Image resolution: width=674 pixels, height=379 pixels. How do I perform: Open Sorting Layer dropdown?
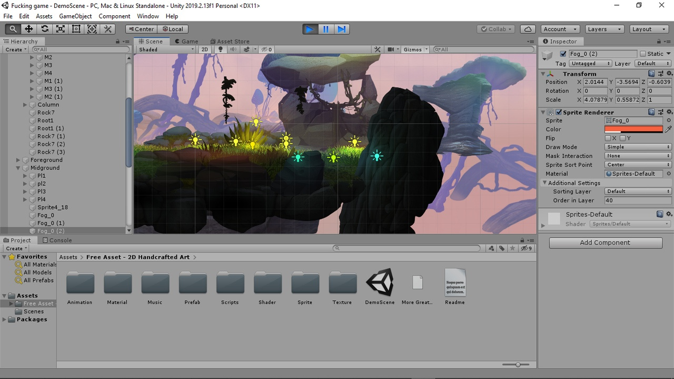pyautogui.click(x=638, y=192)
